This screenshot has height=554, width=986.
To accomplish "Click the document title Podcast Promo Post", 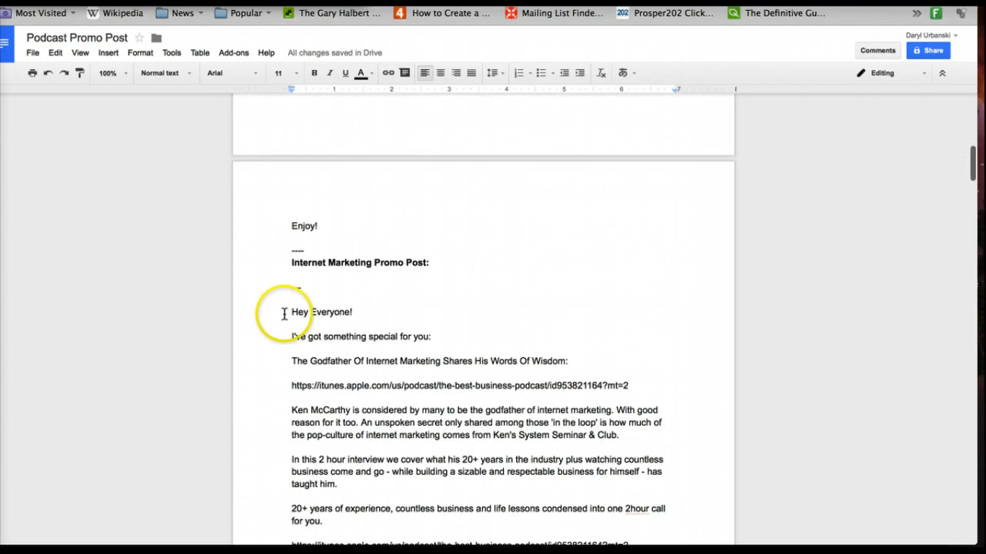I will (x=77, y=38).
